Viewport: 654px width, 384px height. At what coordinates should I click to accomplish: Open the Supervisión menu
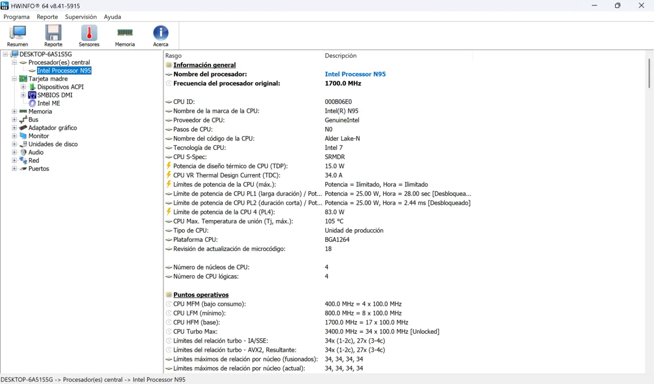point(81,17)
